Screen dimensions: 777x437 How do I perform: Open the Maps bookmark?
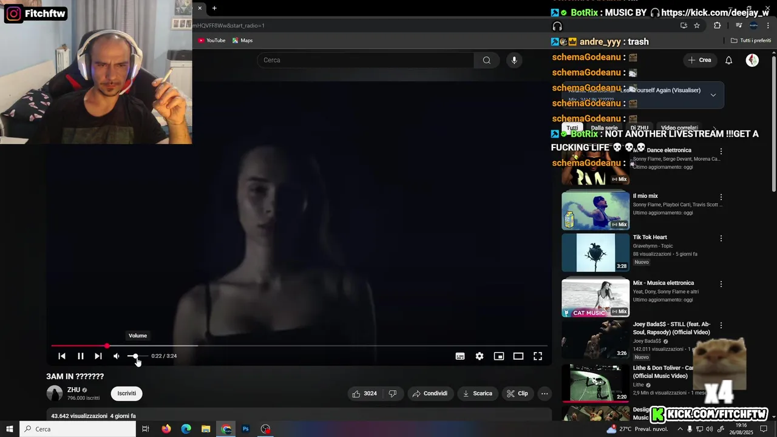242,41
